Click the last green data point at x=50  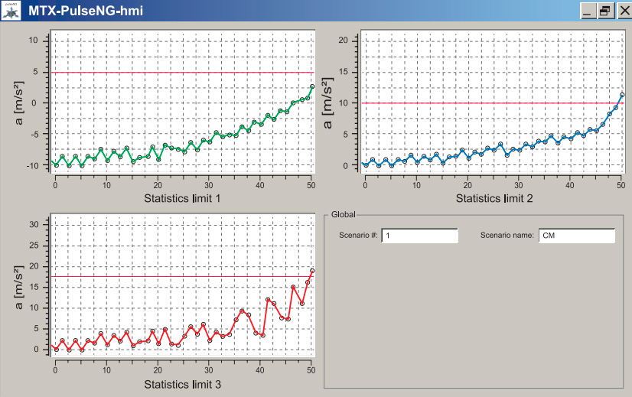pyautogui.click(x=312, y=86)
